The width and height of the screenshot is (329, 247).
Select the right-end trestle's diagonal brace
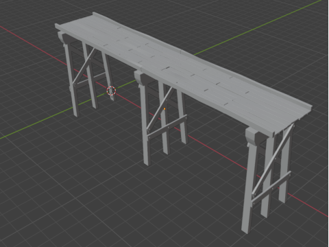[273, 159]
